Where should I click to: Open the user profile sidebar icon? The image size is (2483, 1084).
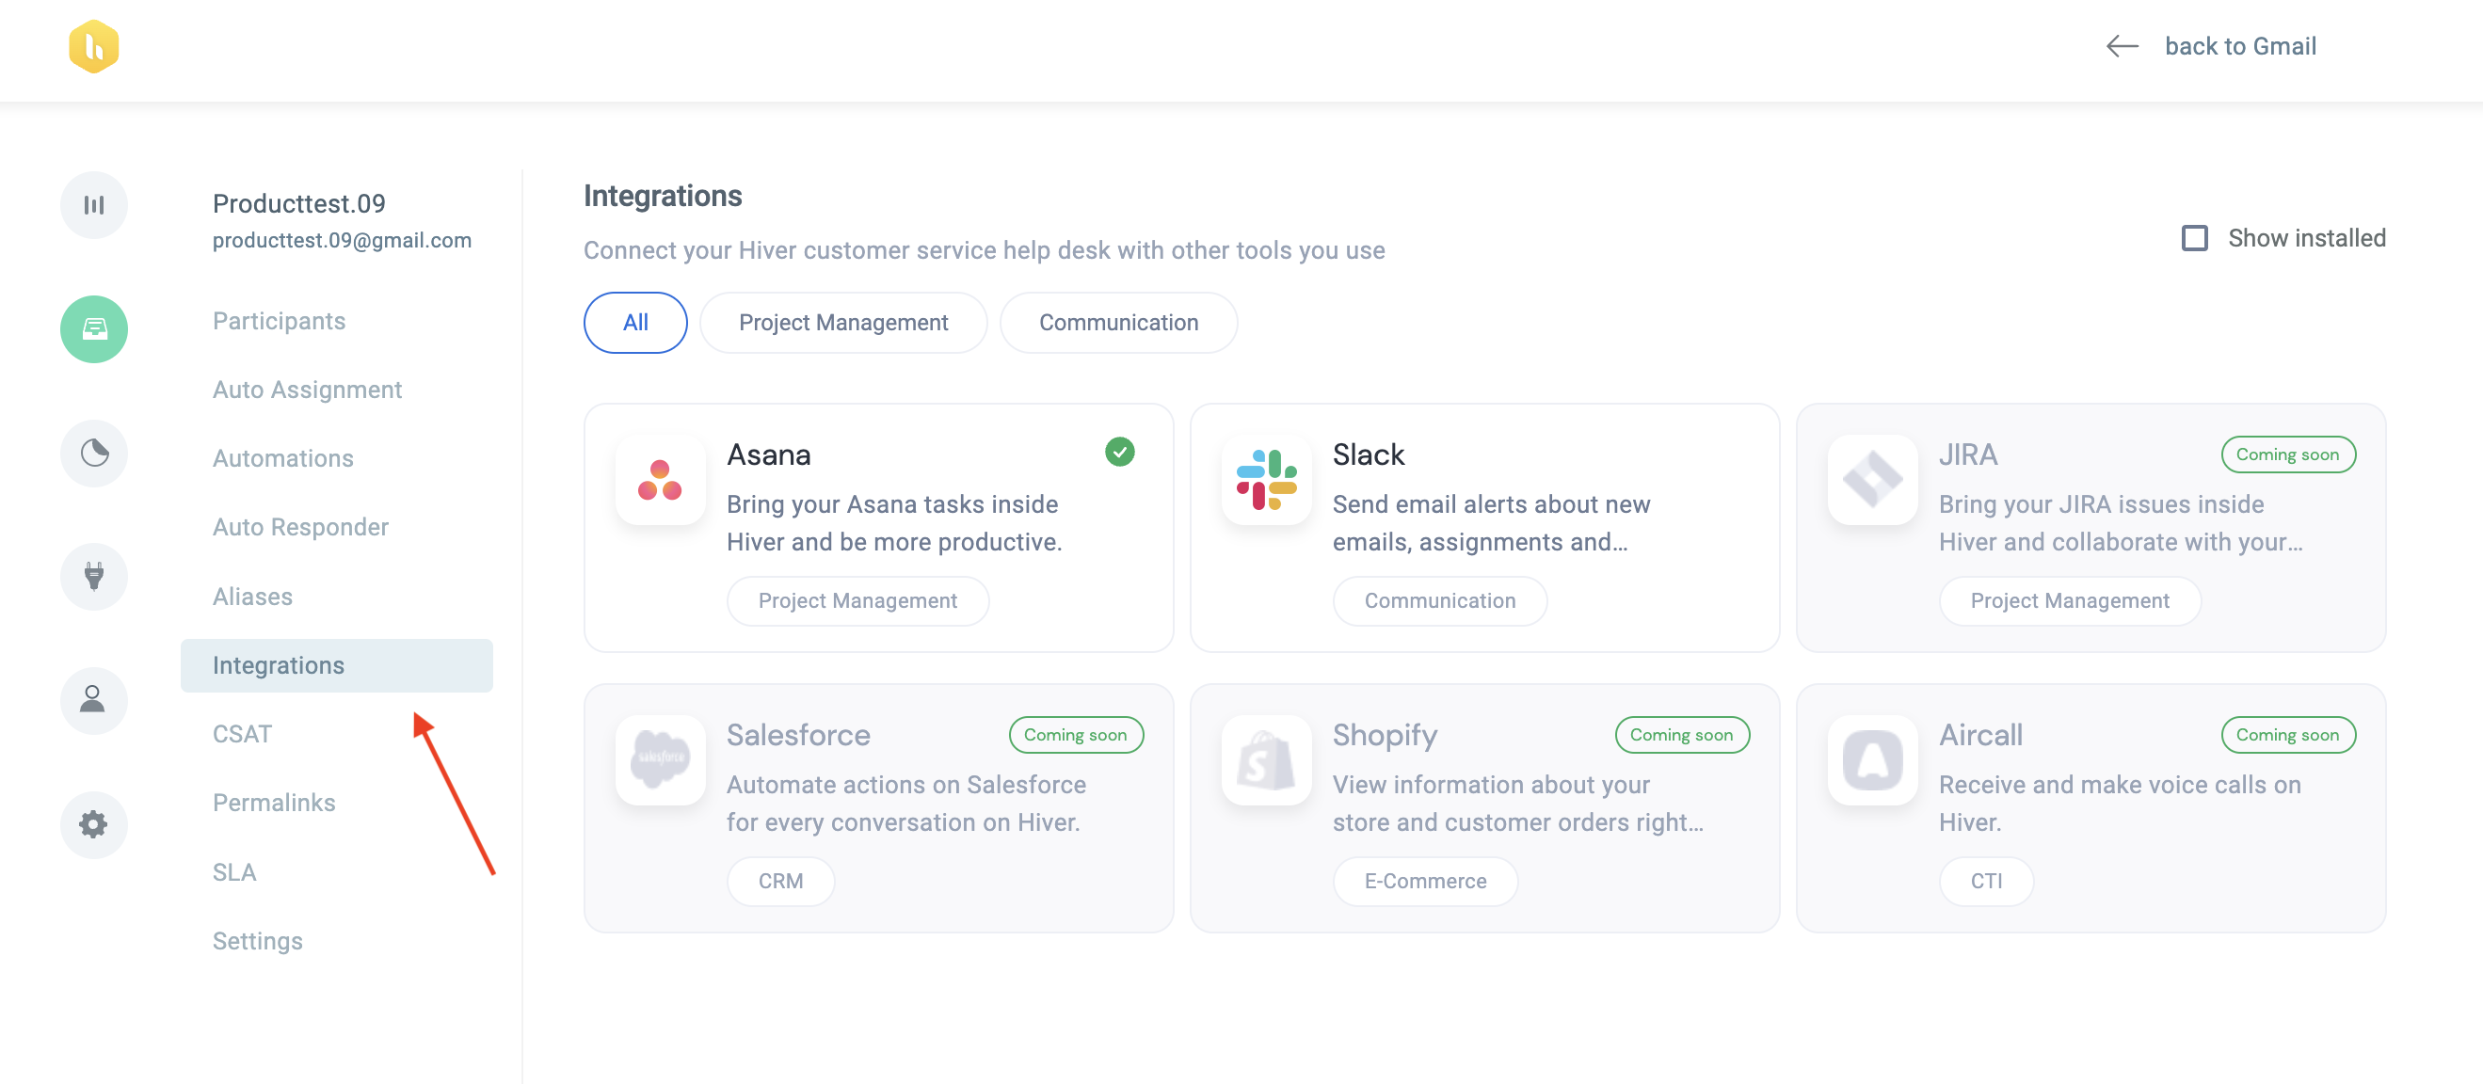click(x=93, y=700)
